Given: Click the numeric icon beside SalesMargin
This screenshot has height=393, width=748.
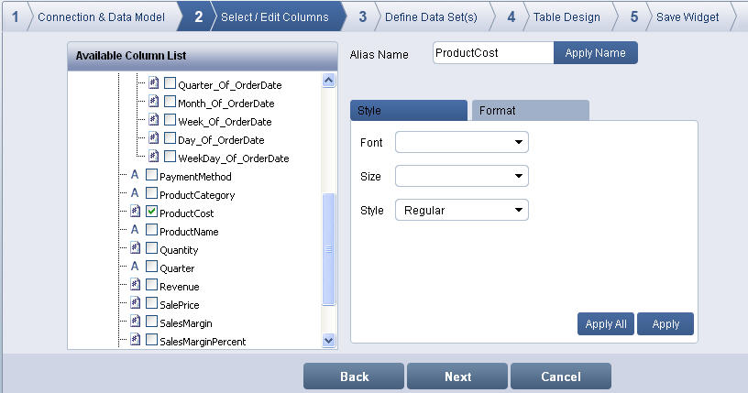Looking at the screenshot, I should coord(135,322).
